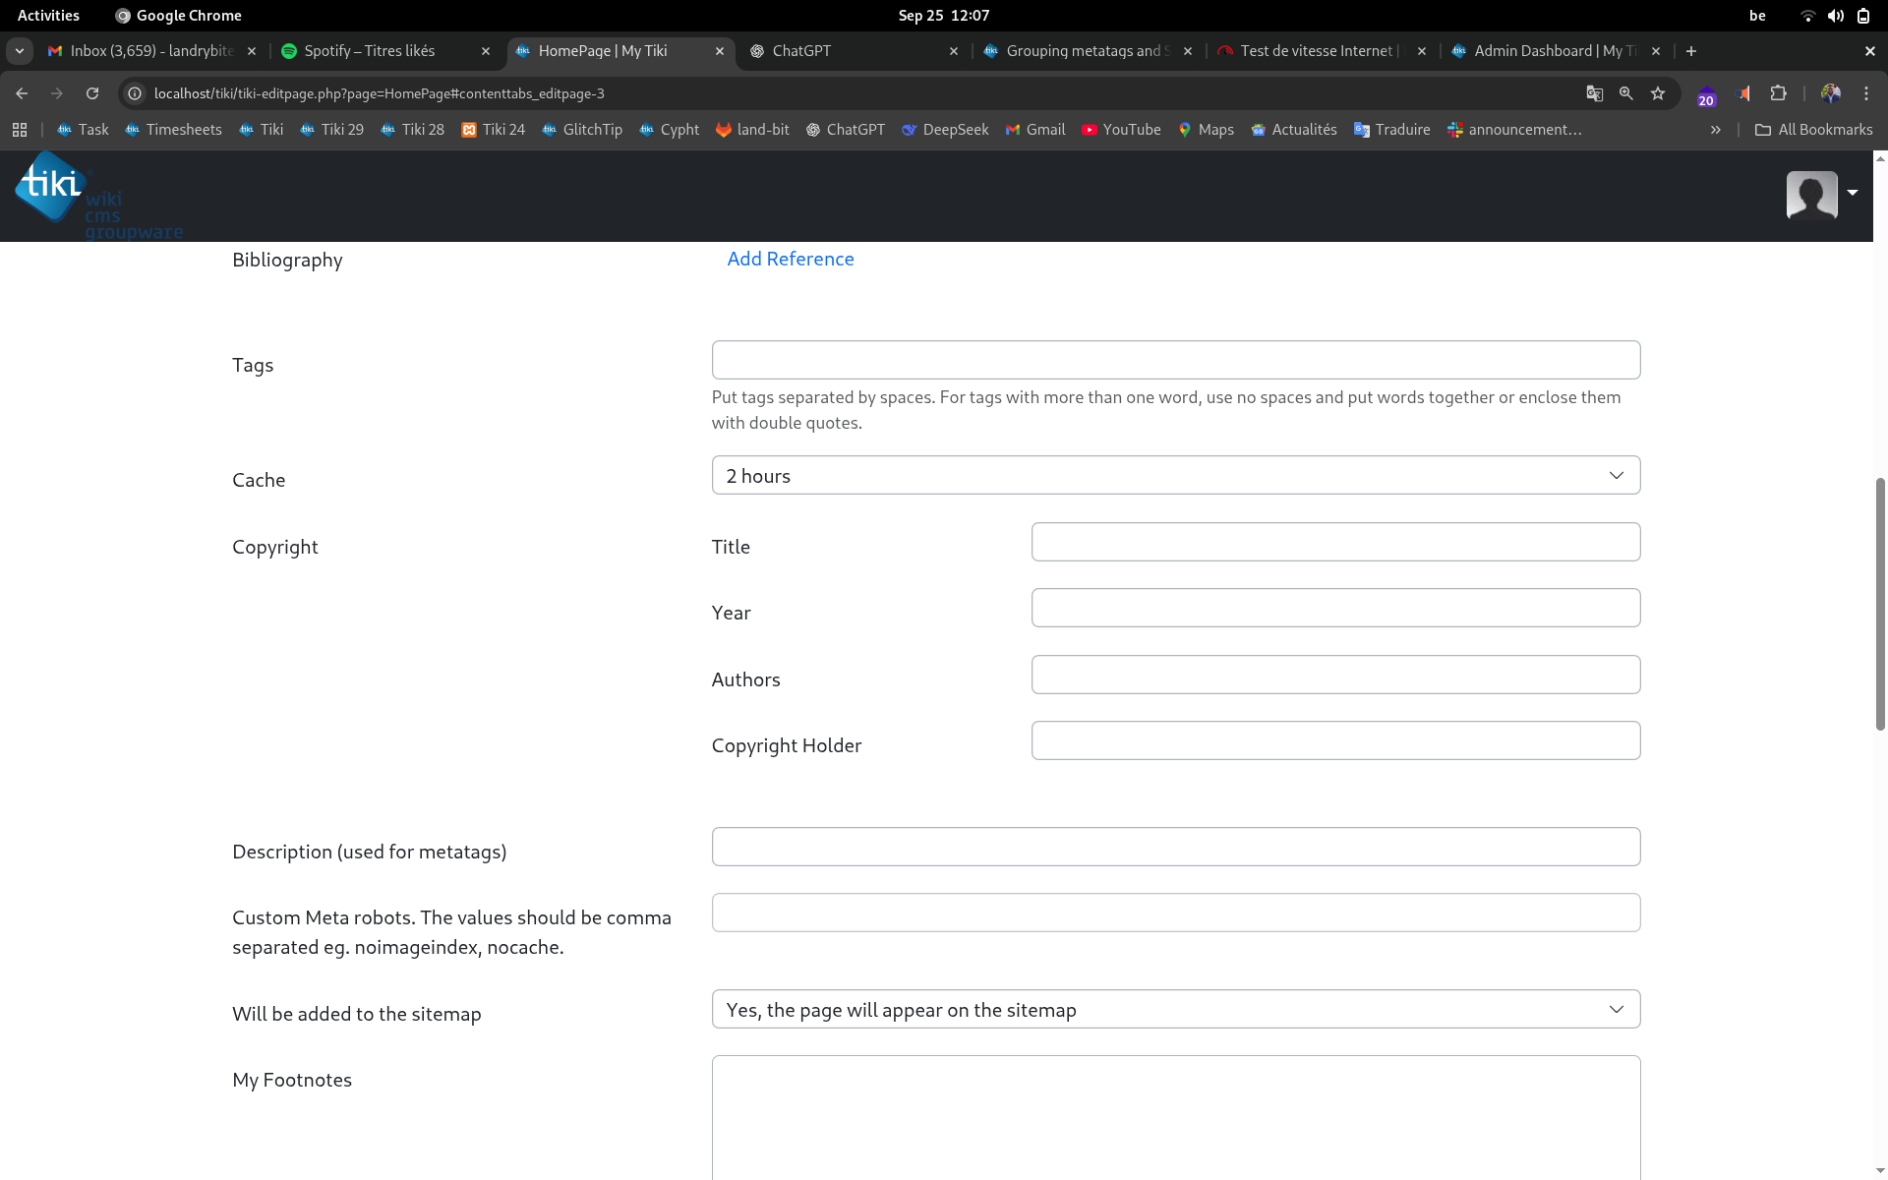
Task: Open the Google Chrome app menu
Action: pos(178,16)
